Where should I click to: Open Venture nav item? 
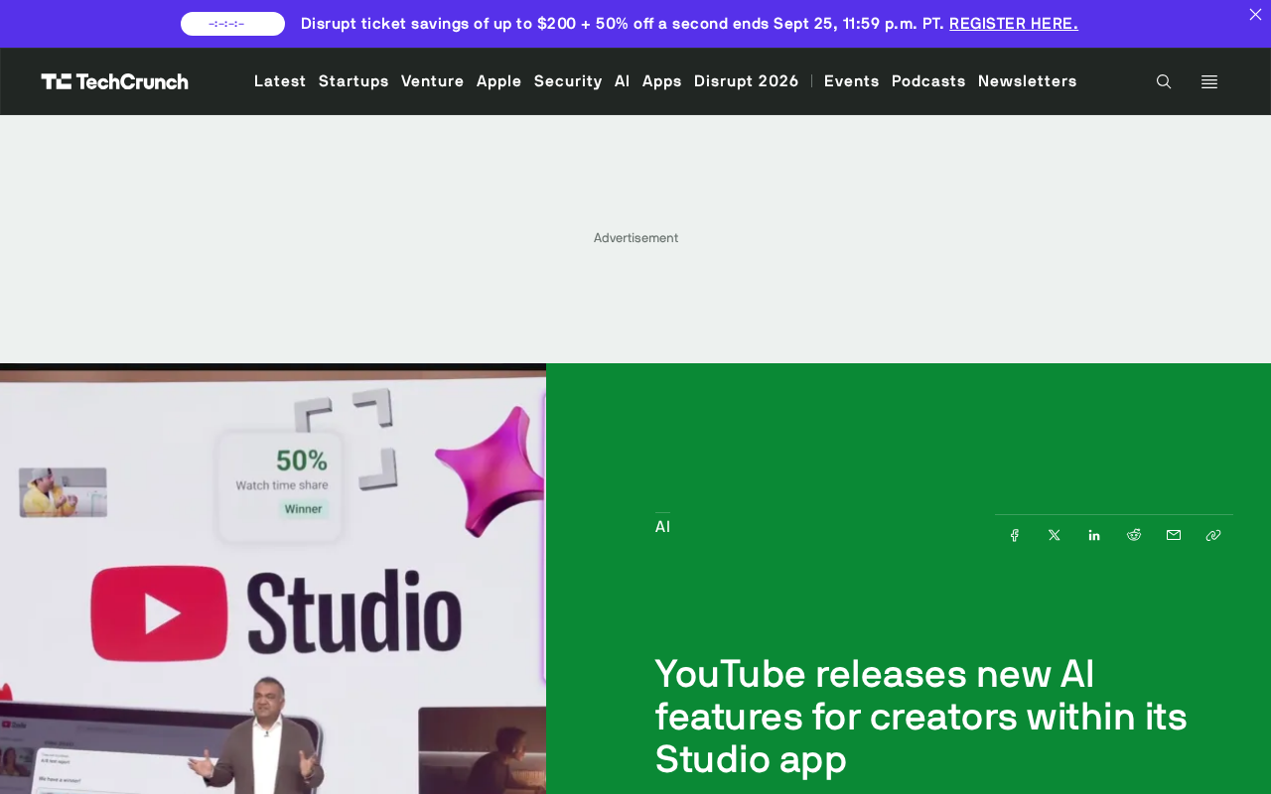click(x=433, y=81)
